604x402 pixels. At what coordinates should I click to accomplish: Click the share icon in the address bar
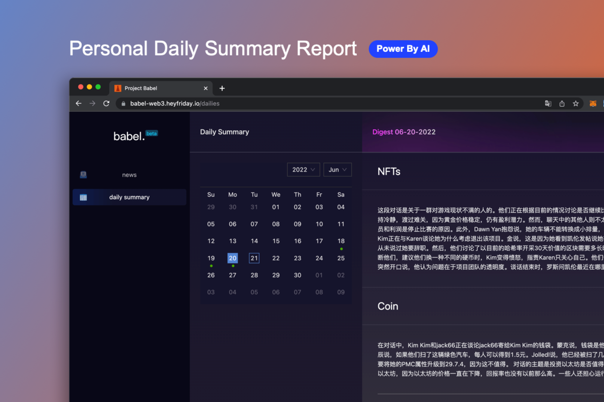(562, 103)
